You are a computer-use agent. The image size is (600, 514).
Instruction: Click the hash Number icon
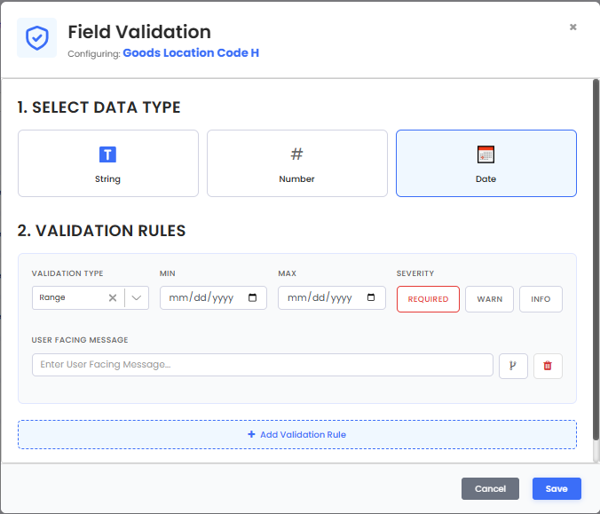coord(296,154)
